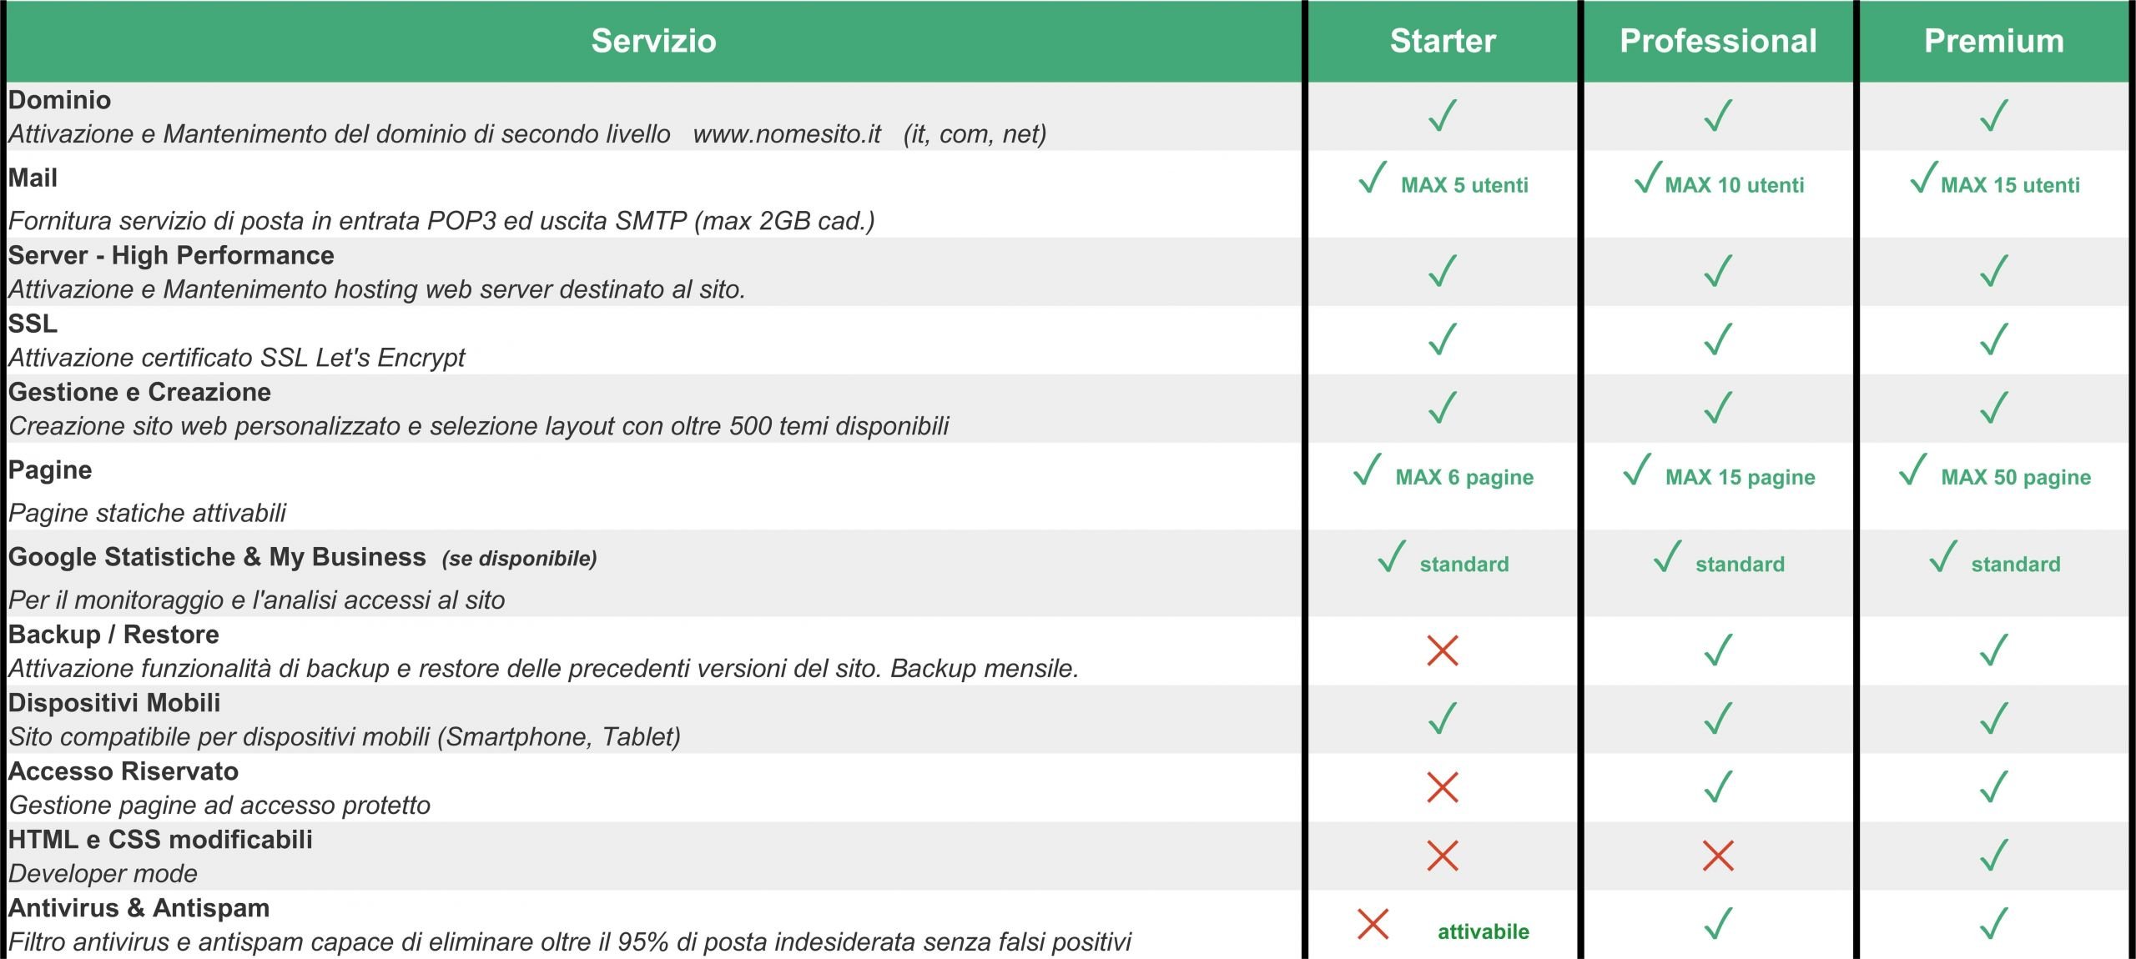This screenshot has width=2136, height=959.
Task: Click the Servizio header cell
Action: pos(653,41)
